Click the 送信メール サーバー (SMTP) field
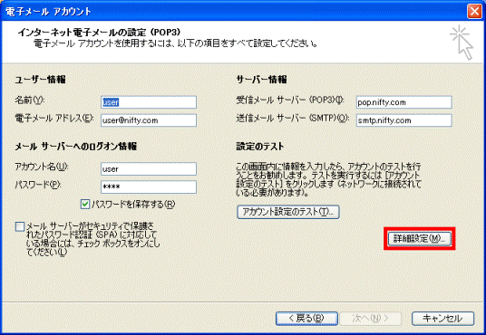 point(403,120)
